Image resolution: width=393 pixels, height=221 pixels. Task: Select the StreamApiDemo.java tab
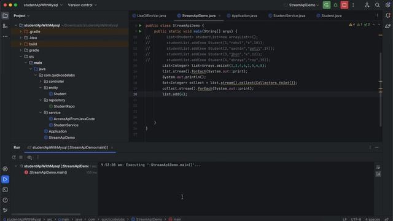point(198,16)
